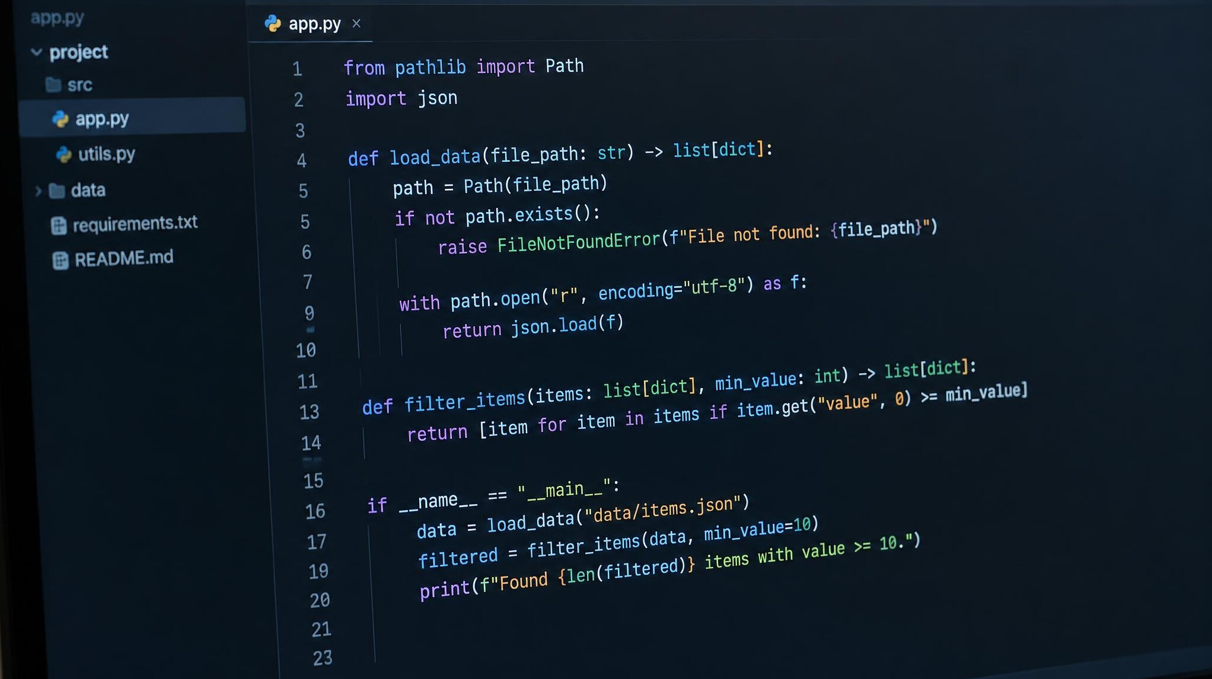Click the "data/items.json" string
This screenshot has width=1212, height=679.
point(663,510)
